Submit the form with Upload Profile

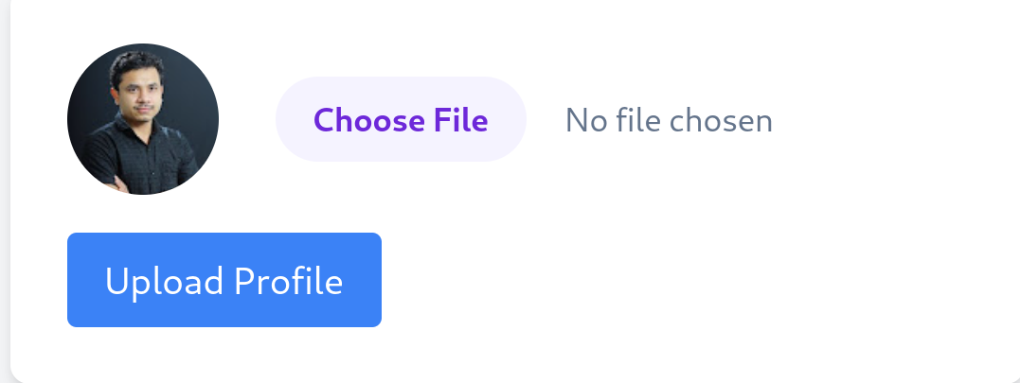click(x=224, y=280)
